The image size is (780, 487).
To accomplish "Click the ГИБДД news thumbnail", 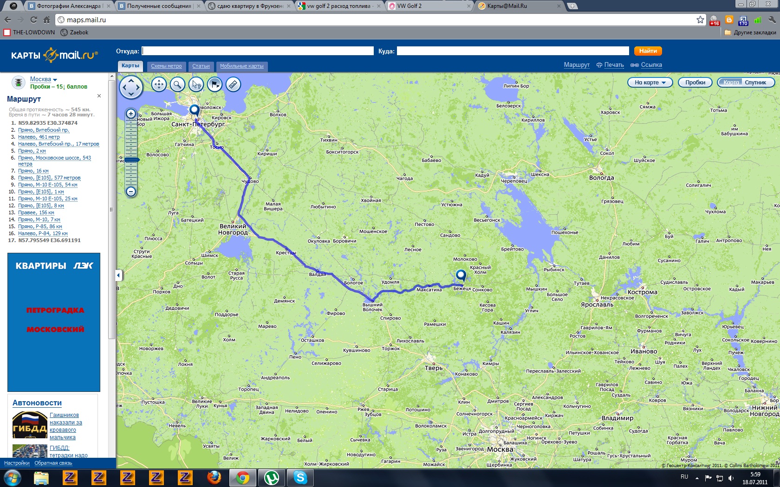I will pos(30,451).
